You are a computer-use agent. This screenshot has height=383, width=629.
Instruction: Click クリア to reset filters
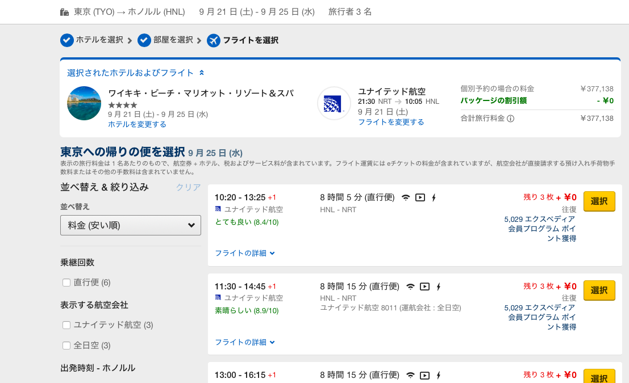pos(189,187)
